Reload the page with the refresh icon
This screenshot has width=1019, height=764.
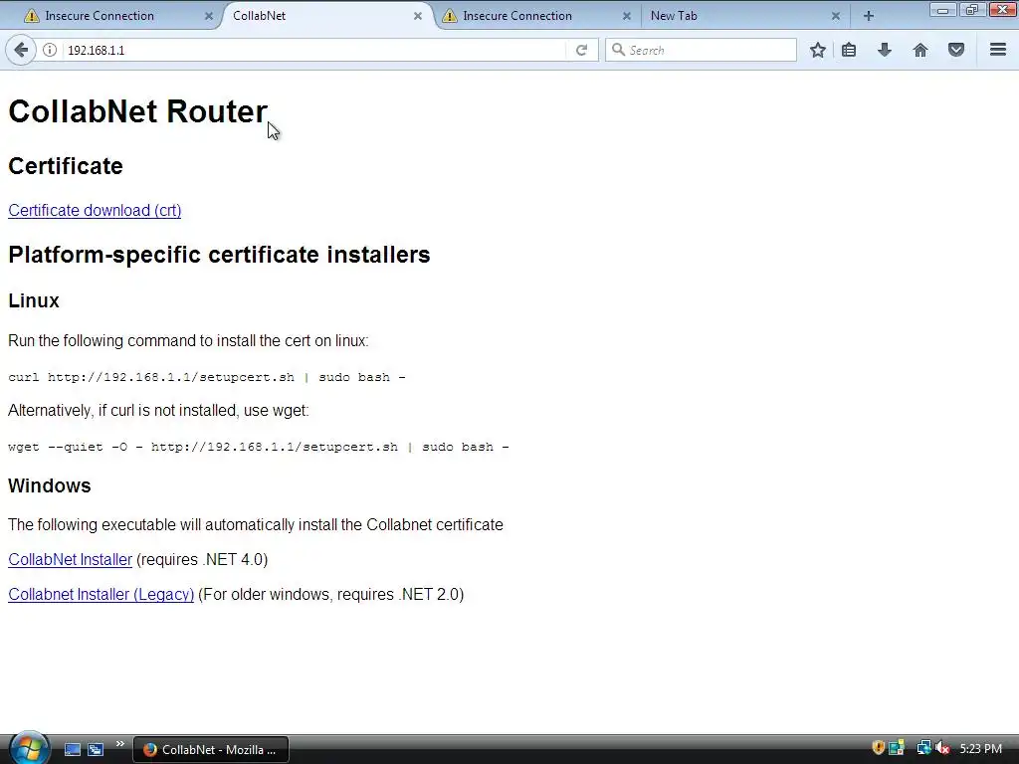[581, 50]
